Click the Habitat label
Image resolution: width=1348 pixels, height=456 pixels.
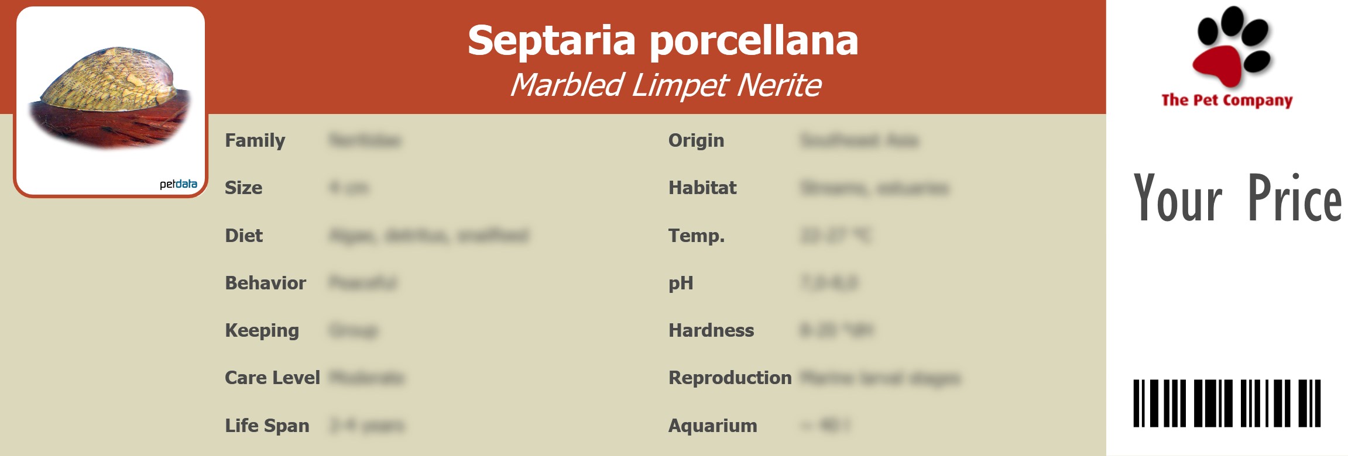coord(702,188)
